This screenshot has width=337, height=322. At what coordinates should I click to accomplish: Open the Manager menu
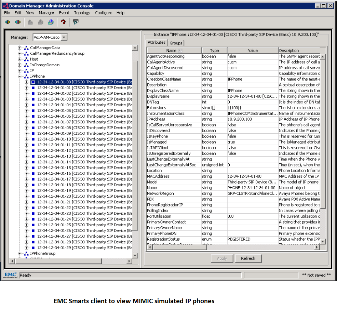point(46,13)
